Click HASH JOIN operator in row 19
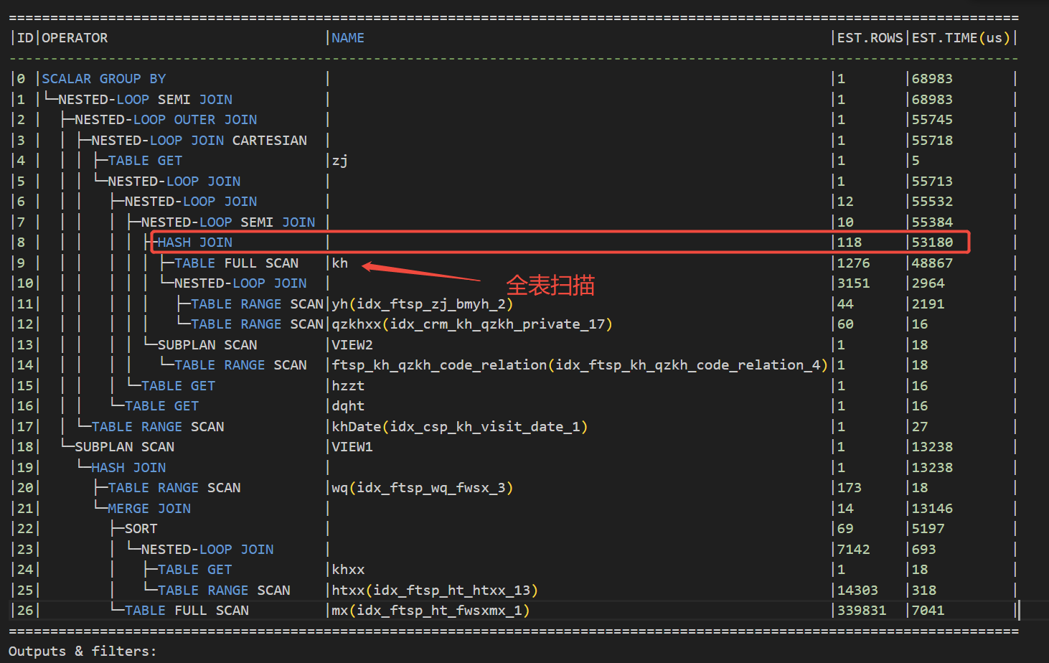The width and height of the screenshot is (1049, 663). point(128,468)
